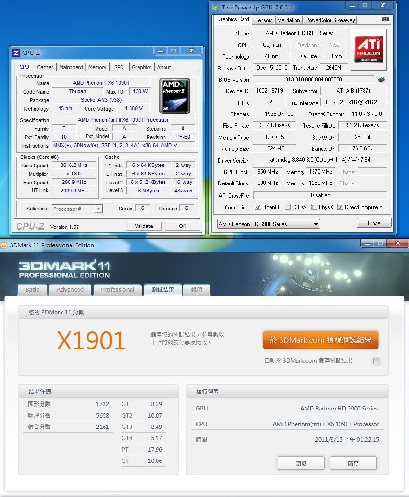Switch to the Professional tab in 3DMark 11
The image size is (409, 497).
(118, 290)
